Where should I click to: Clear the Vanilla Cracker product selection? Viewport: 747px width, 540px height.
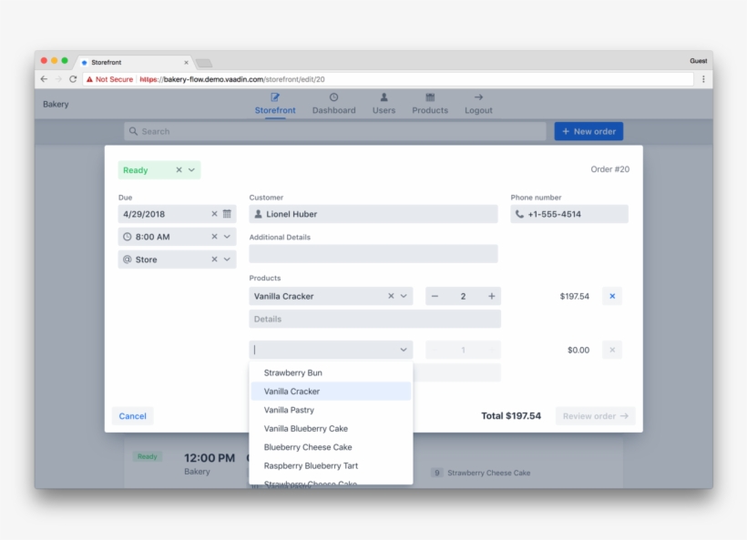coord(392,296)
